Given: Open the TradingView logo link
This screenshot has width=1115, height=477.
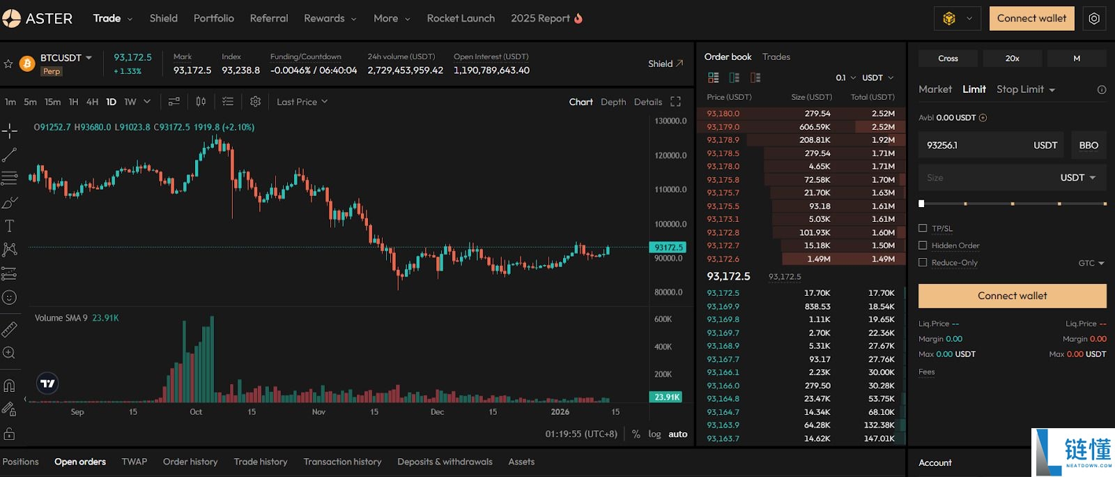Looking at the screenshot, I should click(47, 384).
